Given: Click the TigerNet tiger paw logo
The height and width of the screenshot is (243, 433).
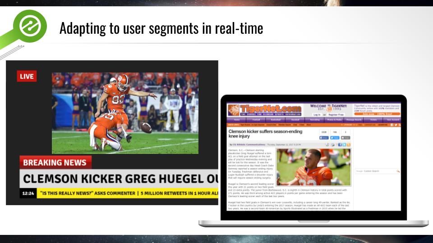Looking at the screenshot, I should [234, 110].
